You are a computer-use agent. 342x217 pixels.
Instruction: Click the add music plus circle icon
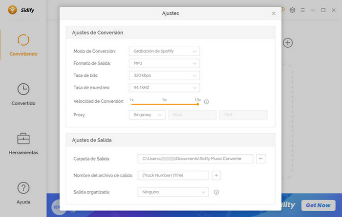288,43
